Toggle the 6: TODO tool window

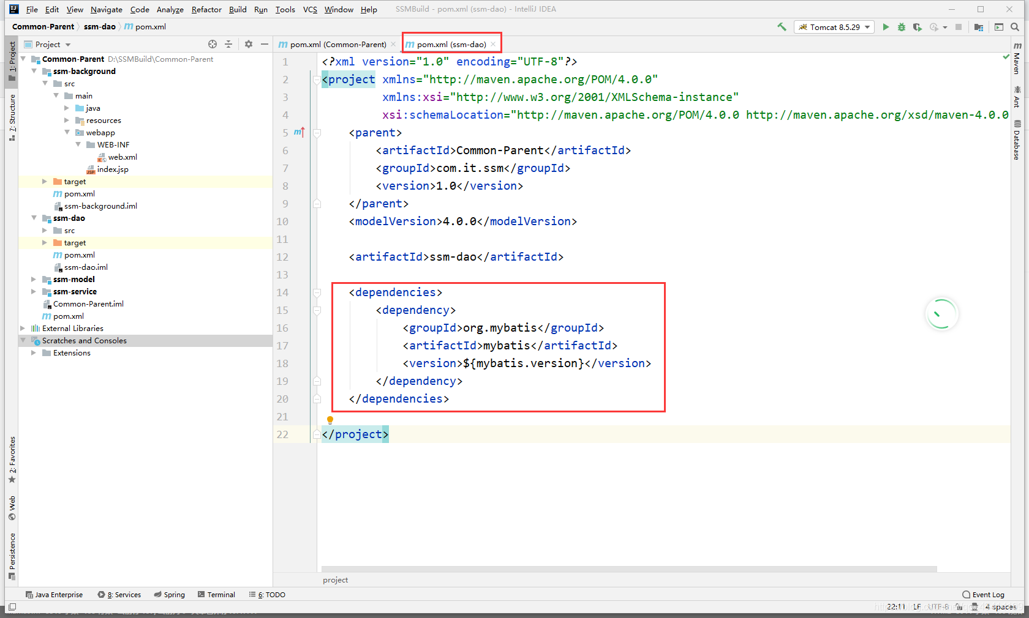[x=267, y=595]
